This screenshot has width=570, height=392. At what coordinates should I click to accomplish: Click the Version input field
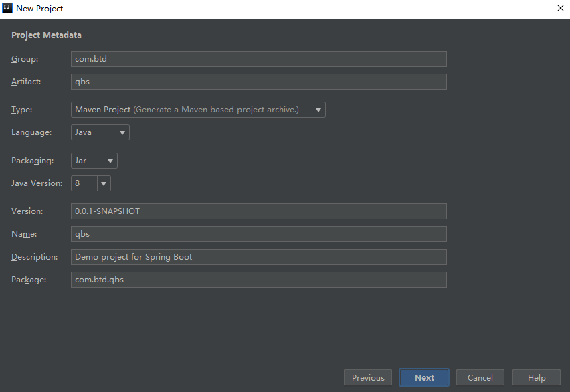(258, 211)
